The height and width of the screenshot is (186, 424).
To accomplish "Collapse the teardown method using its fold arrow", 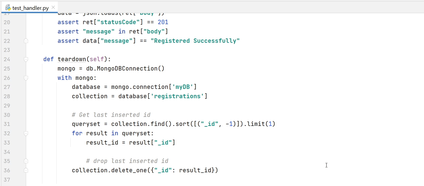I will click(x=26, y=59).
